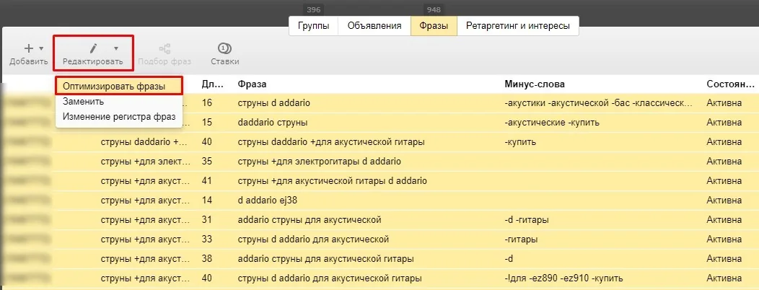Switch to the Объявления tab

click(374, 26)
